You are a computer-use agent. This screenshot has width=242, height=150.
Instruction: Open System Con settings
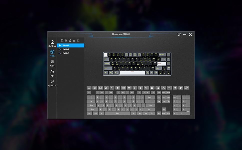(52, 81)
